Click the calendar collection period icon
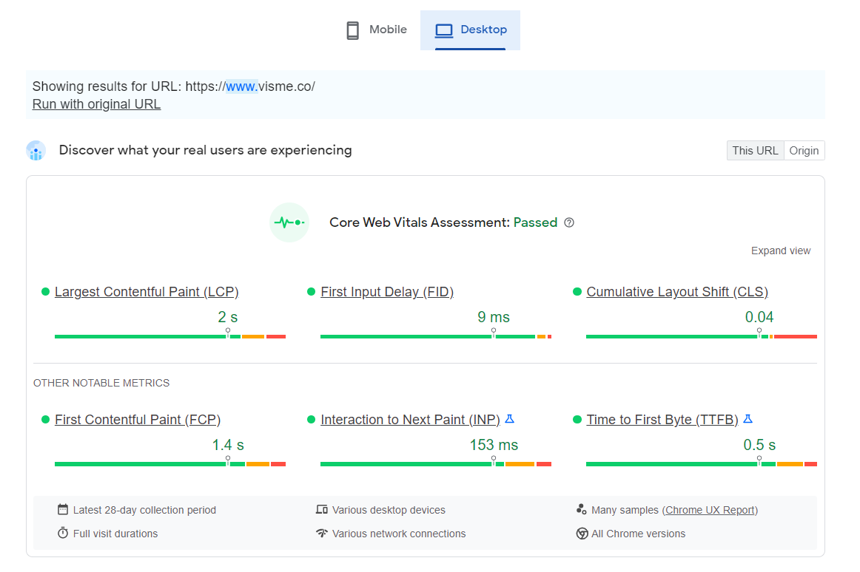This screenshot has height=572, width=860. (x=61, y=509)
